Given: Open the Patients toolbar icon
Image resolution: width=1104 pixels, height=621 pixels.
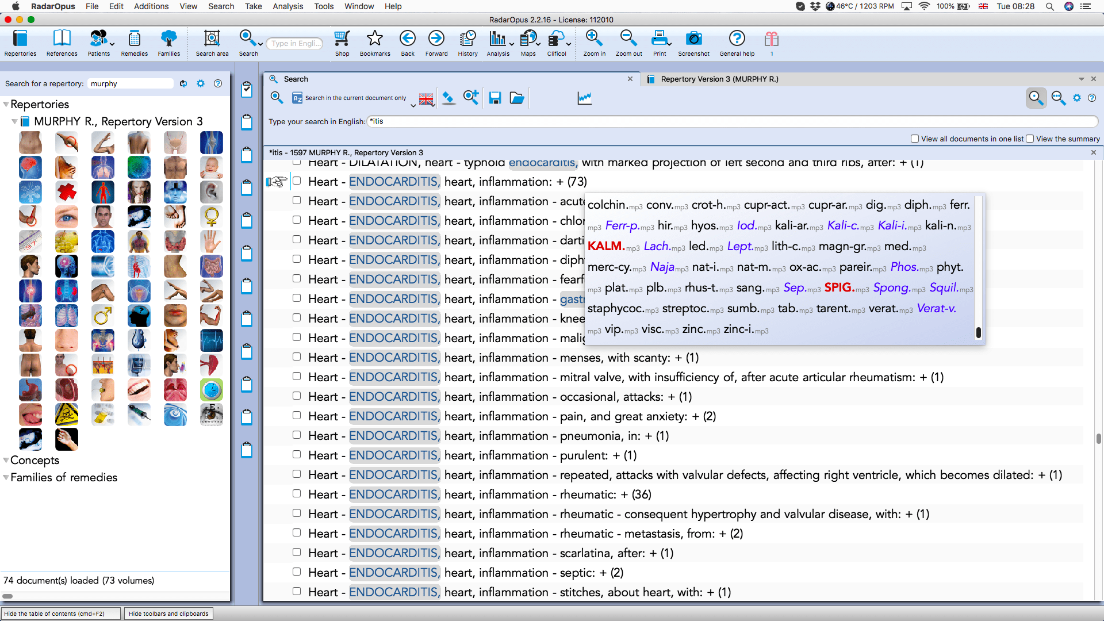Looking at the screenshot, I should (x=98, y=43).
